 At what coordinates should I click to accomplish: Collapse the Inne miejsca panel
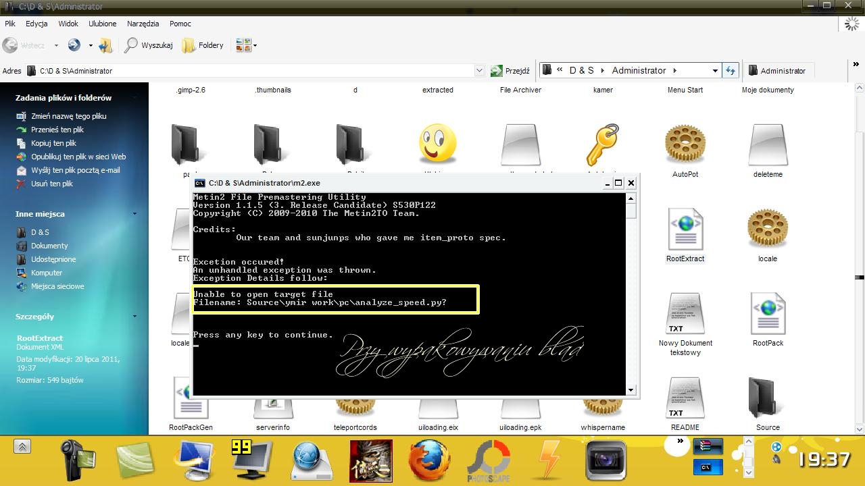pos(134,214)
